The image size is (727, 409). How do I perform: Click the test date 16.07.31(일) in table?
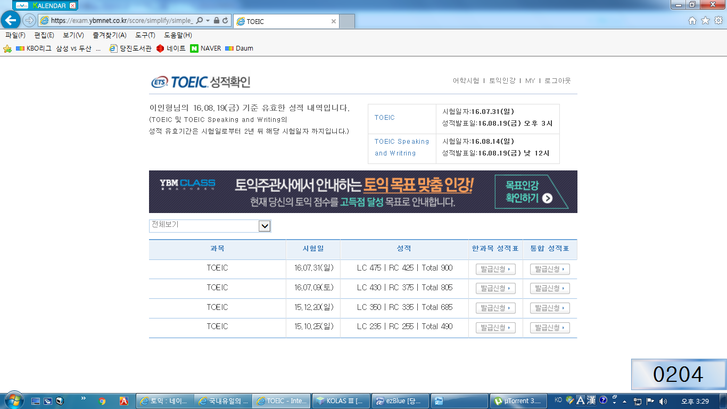click(313, 268)
